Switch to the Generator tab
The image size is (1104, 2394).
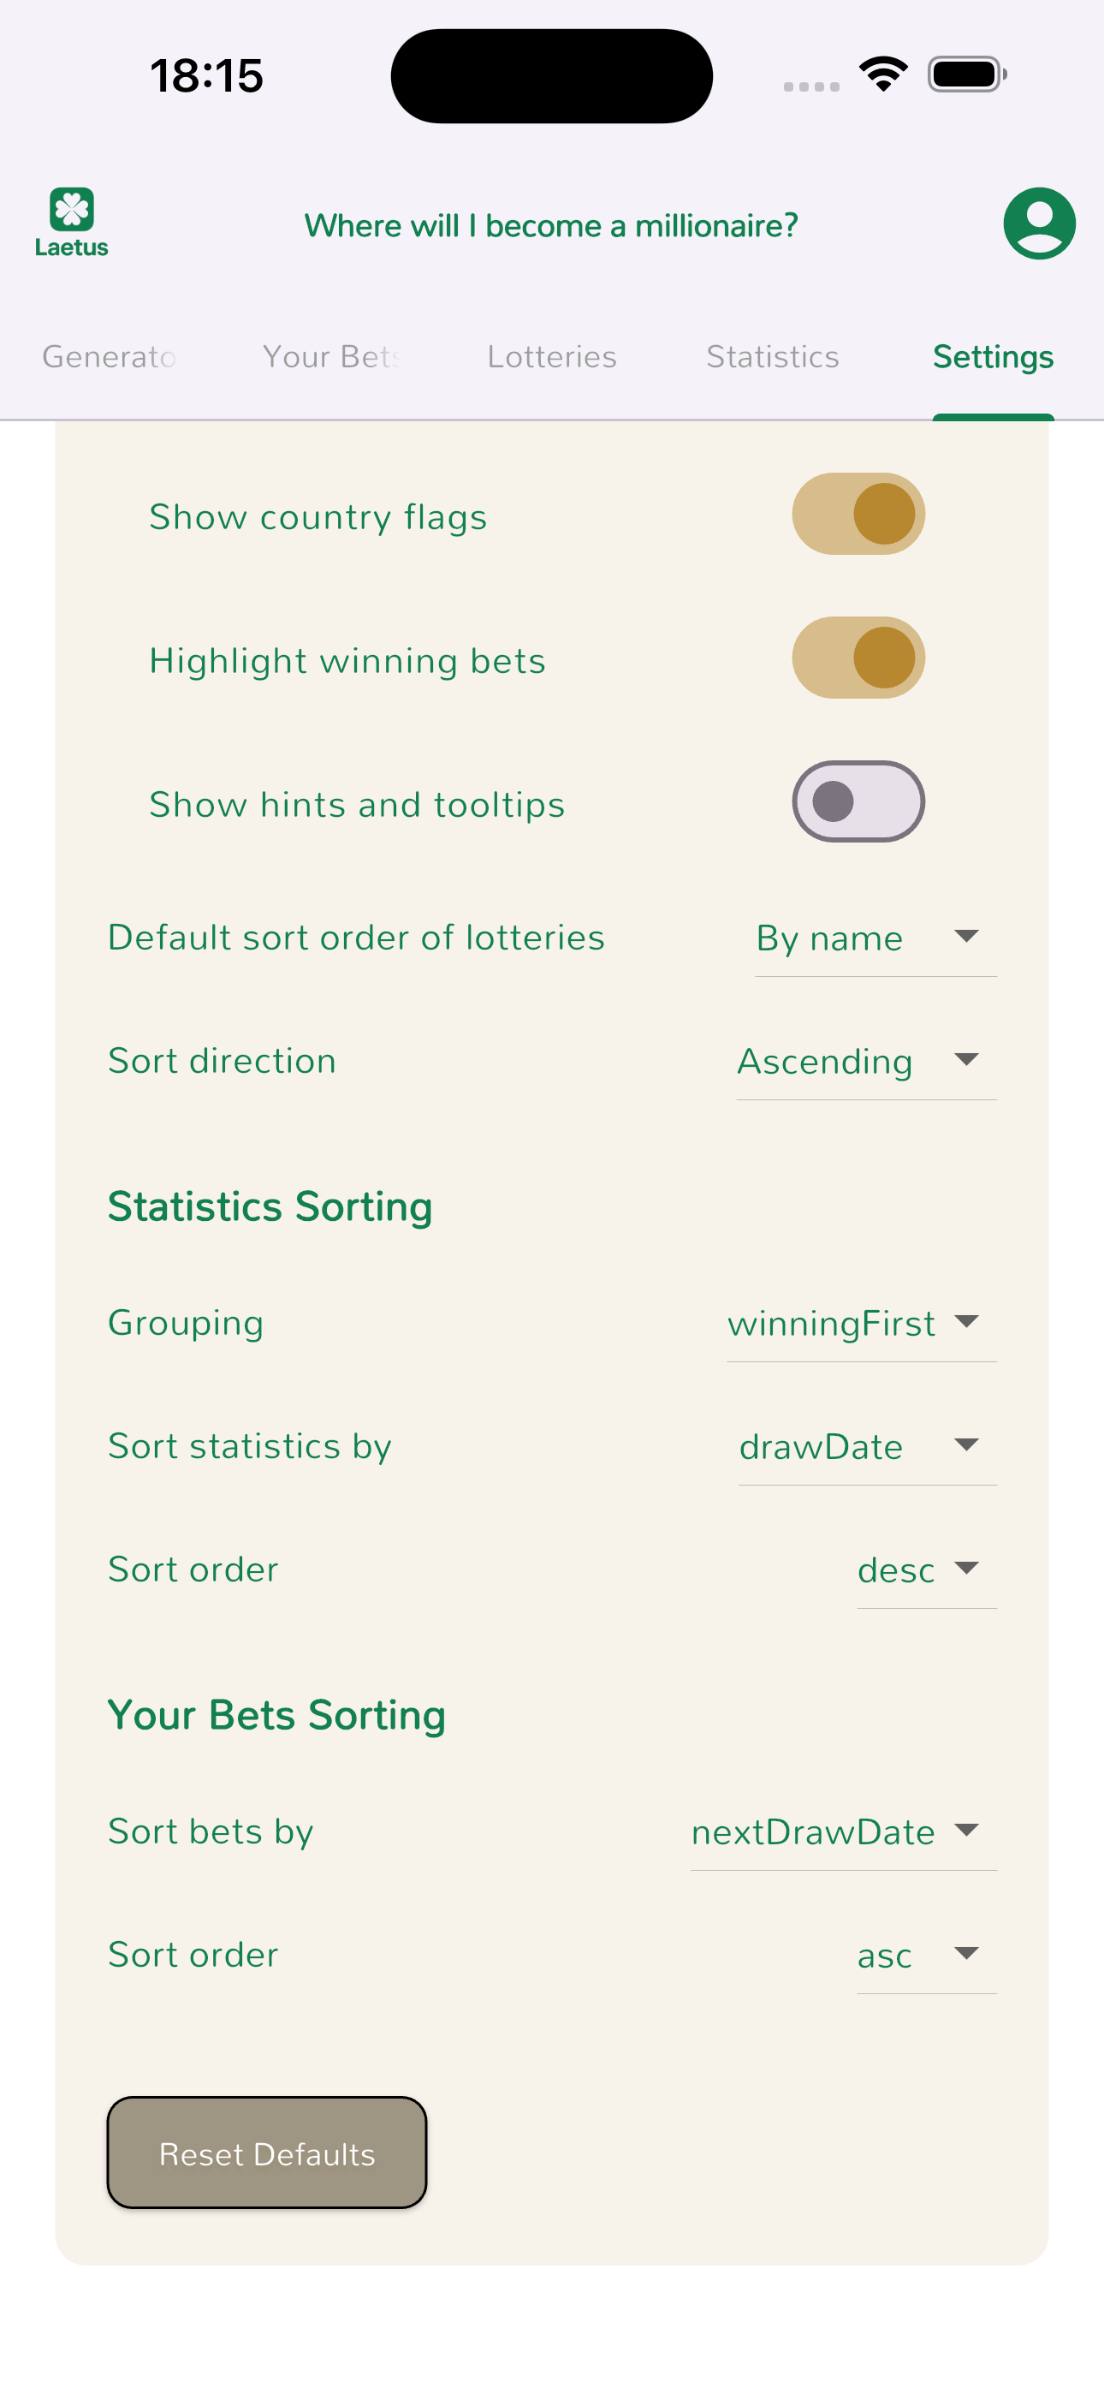pos(110,357)
